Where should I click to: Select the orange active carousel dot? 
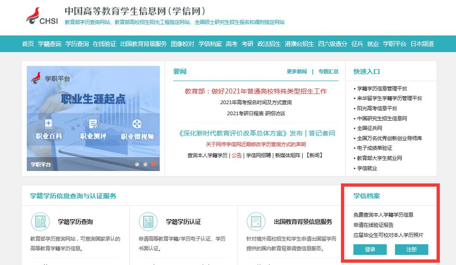point(153,164)
